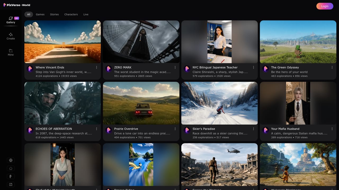Open the Mine folder in the sidebar
339x190 pixels.
(11, 53)
